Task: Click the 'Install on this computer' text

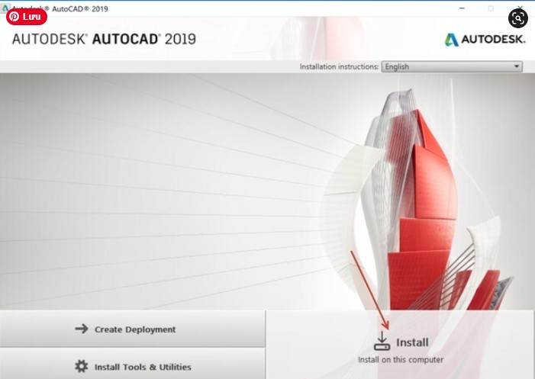Action: (x=401, y=360)
